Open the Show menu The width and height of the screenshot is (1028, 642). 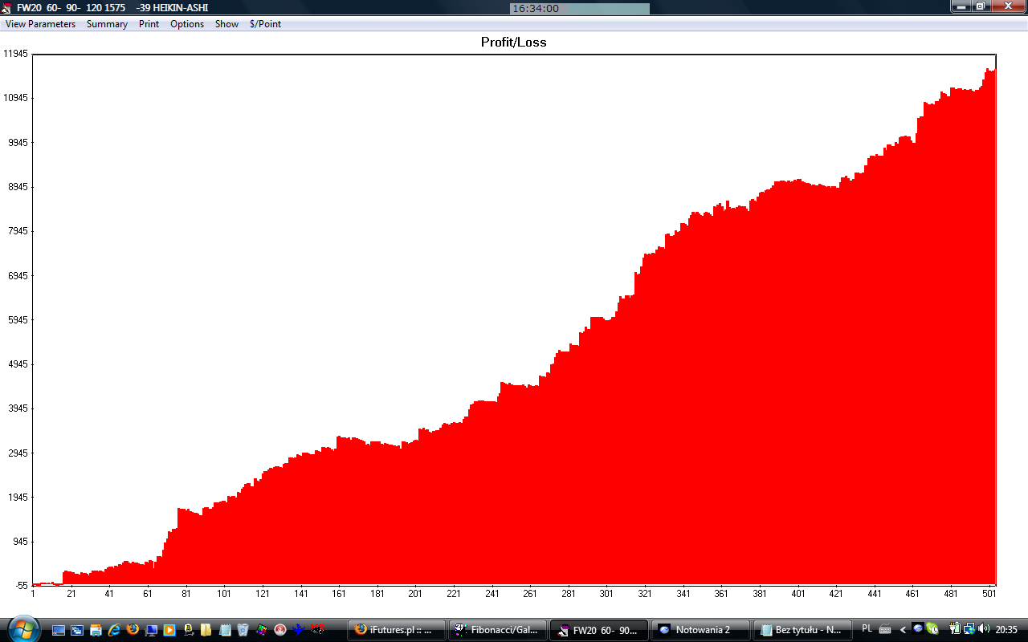click(x=226, y=24)
